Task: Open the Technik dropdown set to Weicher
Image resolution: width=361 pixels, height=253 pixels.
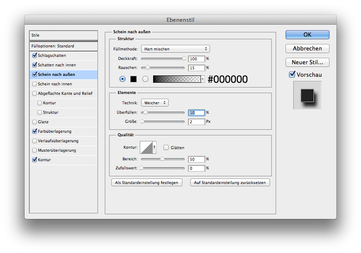Action: [x=154, y=103]
